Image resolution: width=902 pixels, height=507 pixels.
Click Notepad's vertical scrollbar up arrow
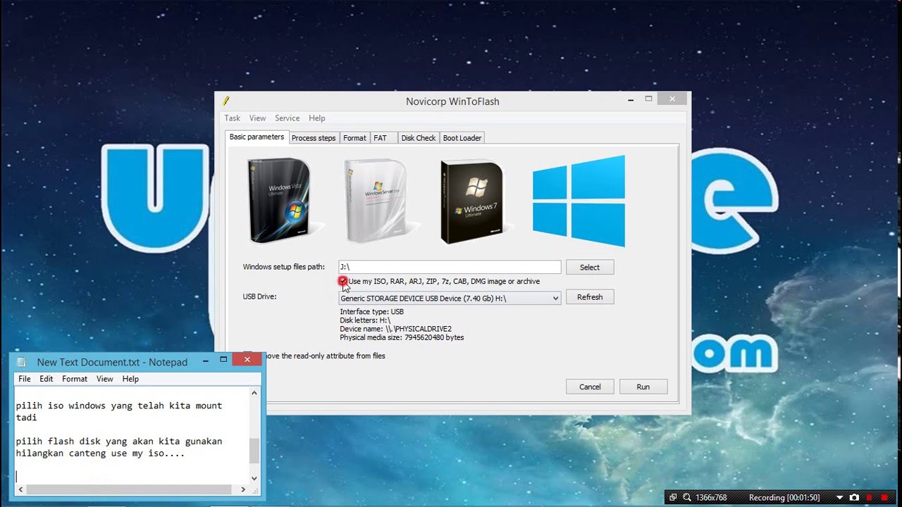(x=254, y=394)
